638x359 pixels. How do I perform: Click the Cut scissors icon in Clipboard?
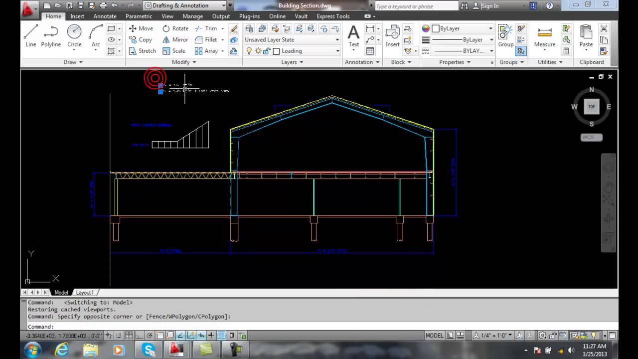604,28
